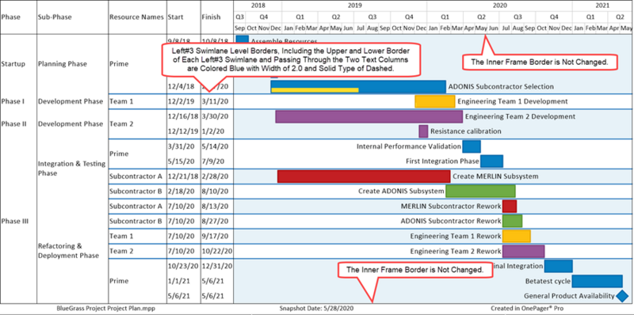Select the green ADONIS Subcontractor Rework bar
The width and height of the screenshot is (634, 315).
[x=512, y=221]
